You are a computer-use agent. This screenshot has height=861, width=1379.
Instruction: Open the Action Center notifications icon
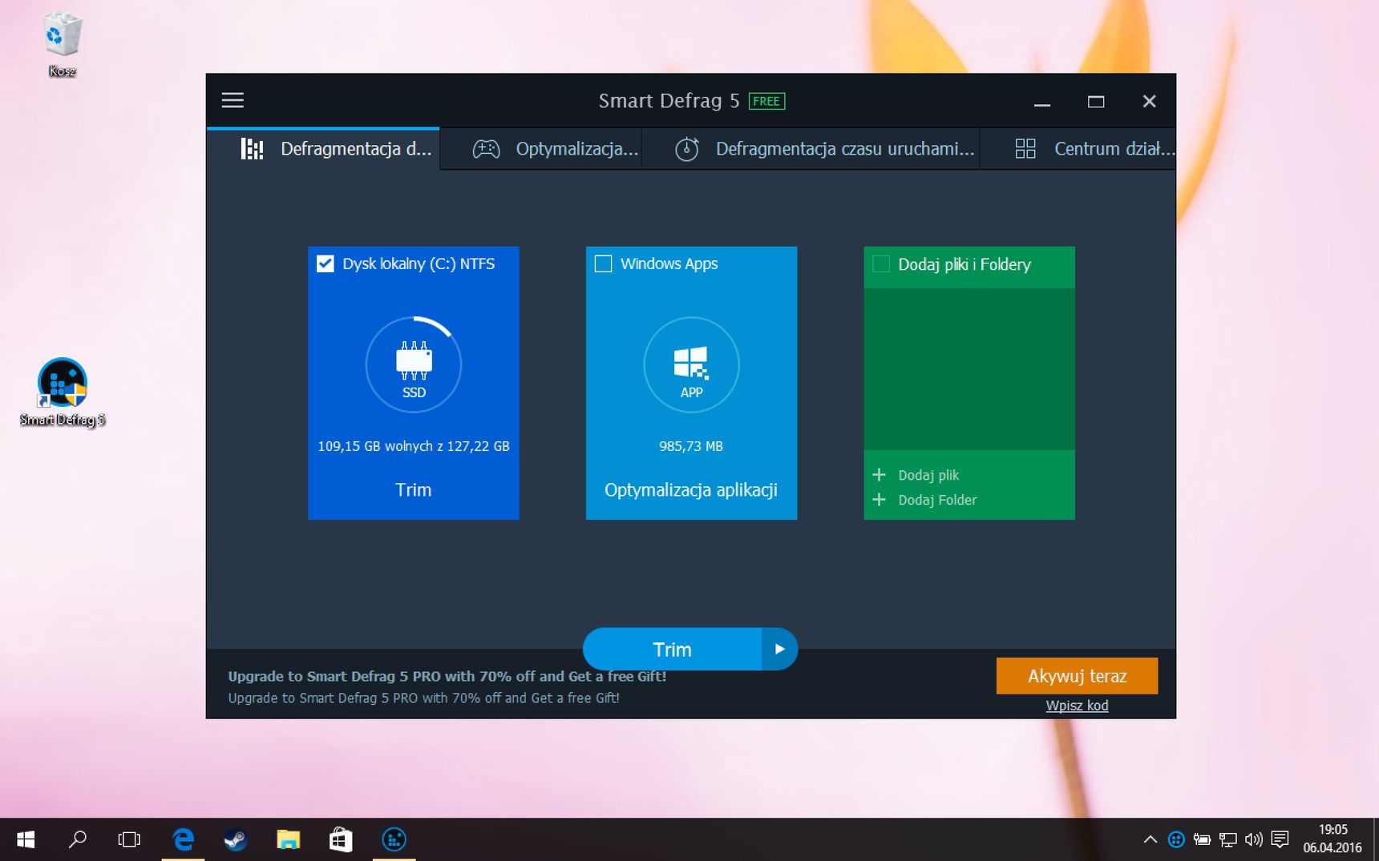[x=1280, y=839]
